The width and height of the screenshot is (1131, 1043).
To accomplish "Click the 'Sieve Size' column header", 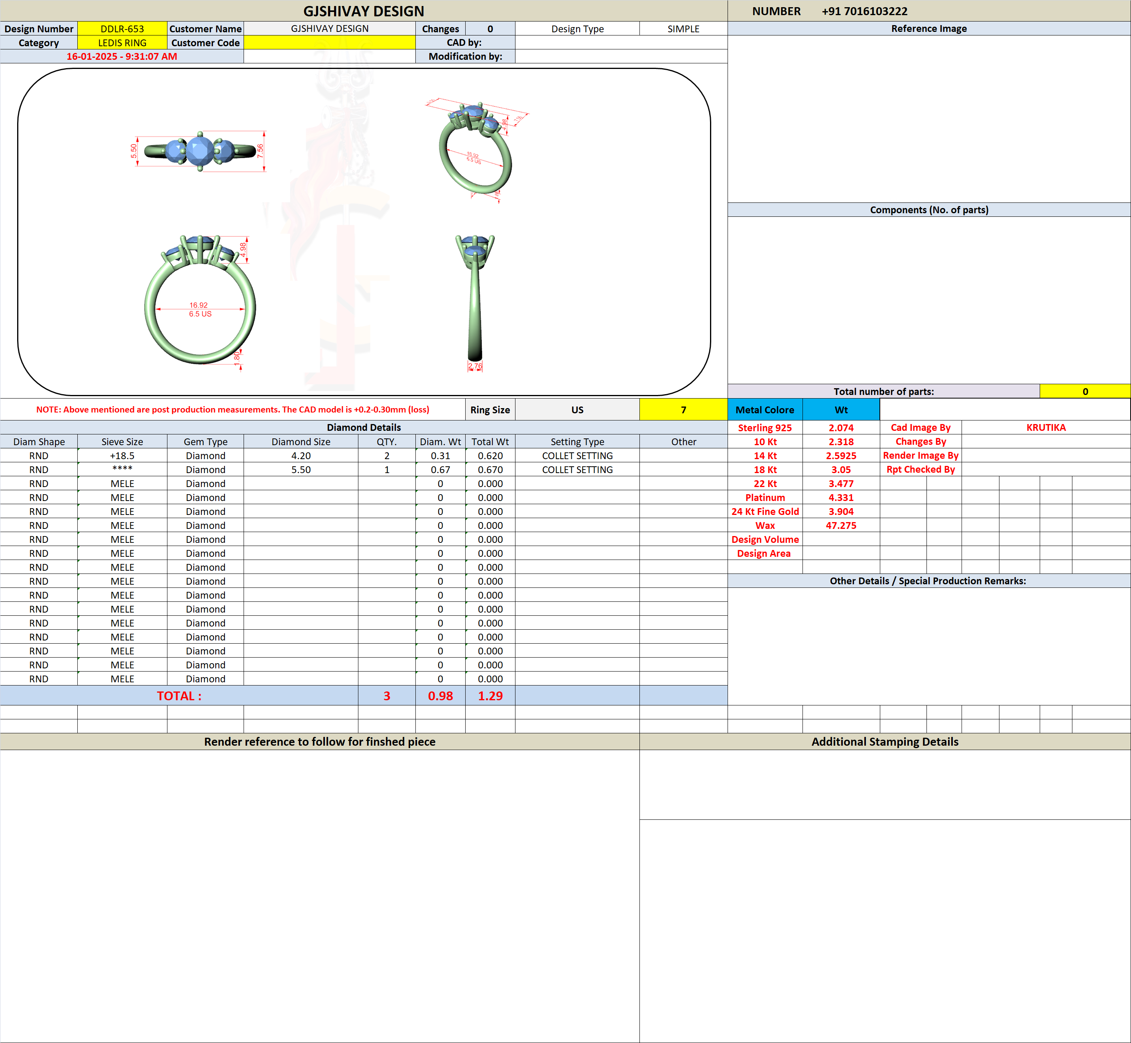I will [122, 442].
